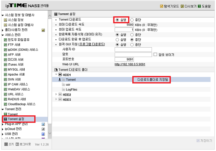Expand the Plug-in APP 관리 section

coord(3,124)
